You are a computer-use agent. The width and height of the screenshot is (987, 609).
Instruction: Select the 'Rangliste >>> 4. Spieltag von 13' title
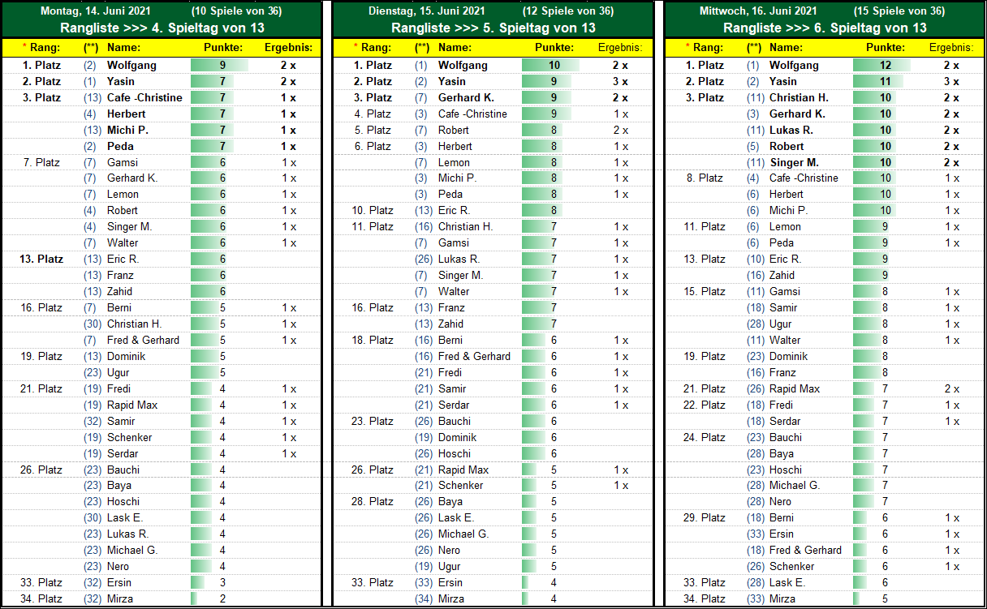point(162,28)
